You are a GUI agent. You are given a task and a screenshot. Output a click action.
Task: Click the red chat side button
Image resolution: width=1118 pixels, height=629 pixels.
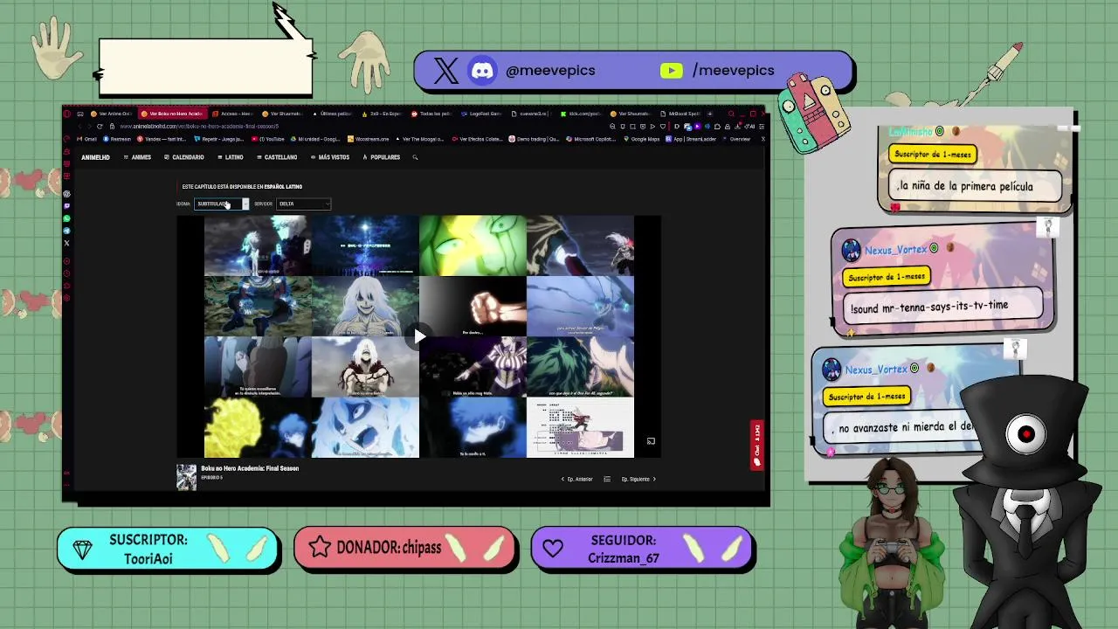coord(756,444)
